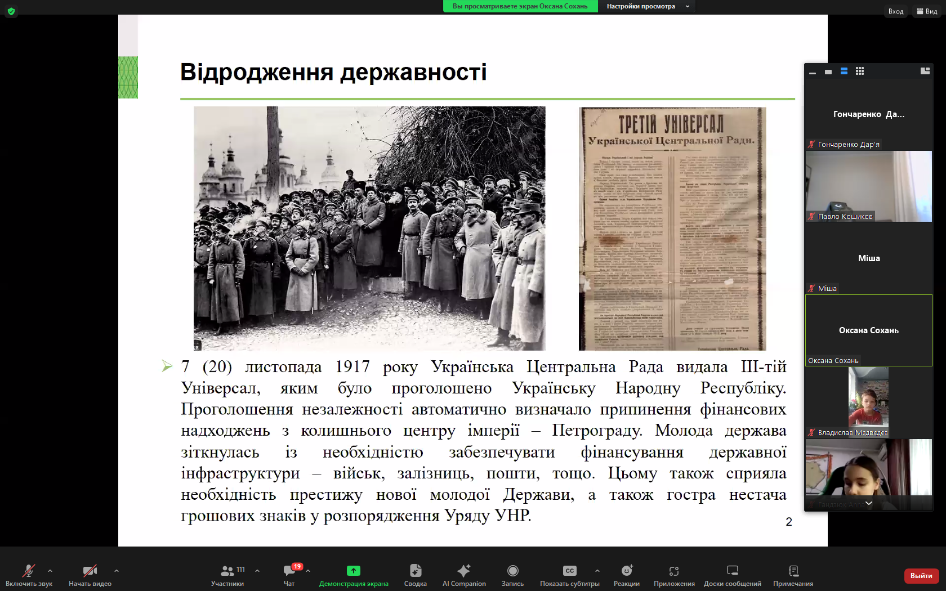Viewport: 946px width, 591px height.
Task: Unmute the microphone with Включить звук
Action: click(x=28, y=574)
